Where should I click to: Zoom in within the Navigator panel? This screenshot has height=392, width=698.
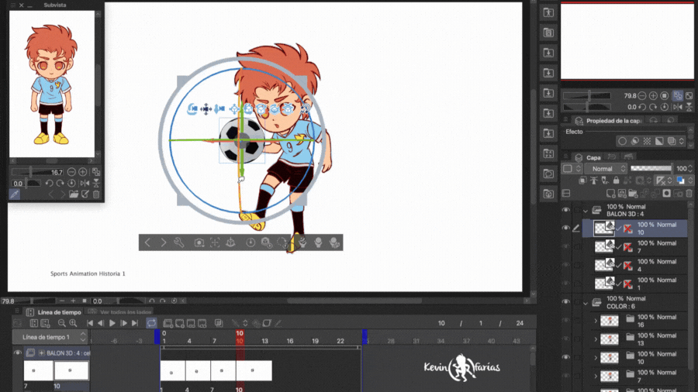tap(653, 95)
